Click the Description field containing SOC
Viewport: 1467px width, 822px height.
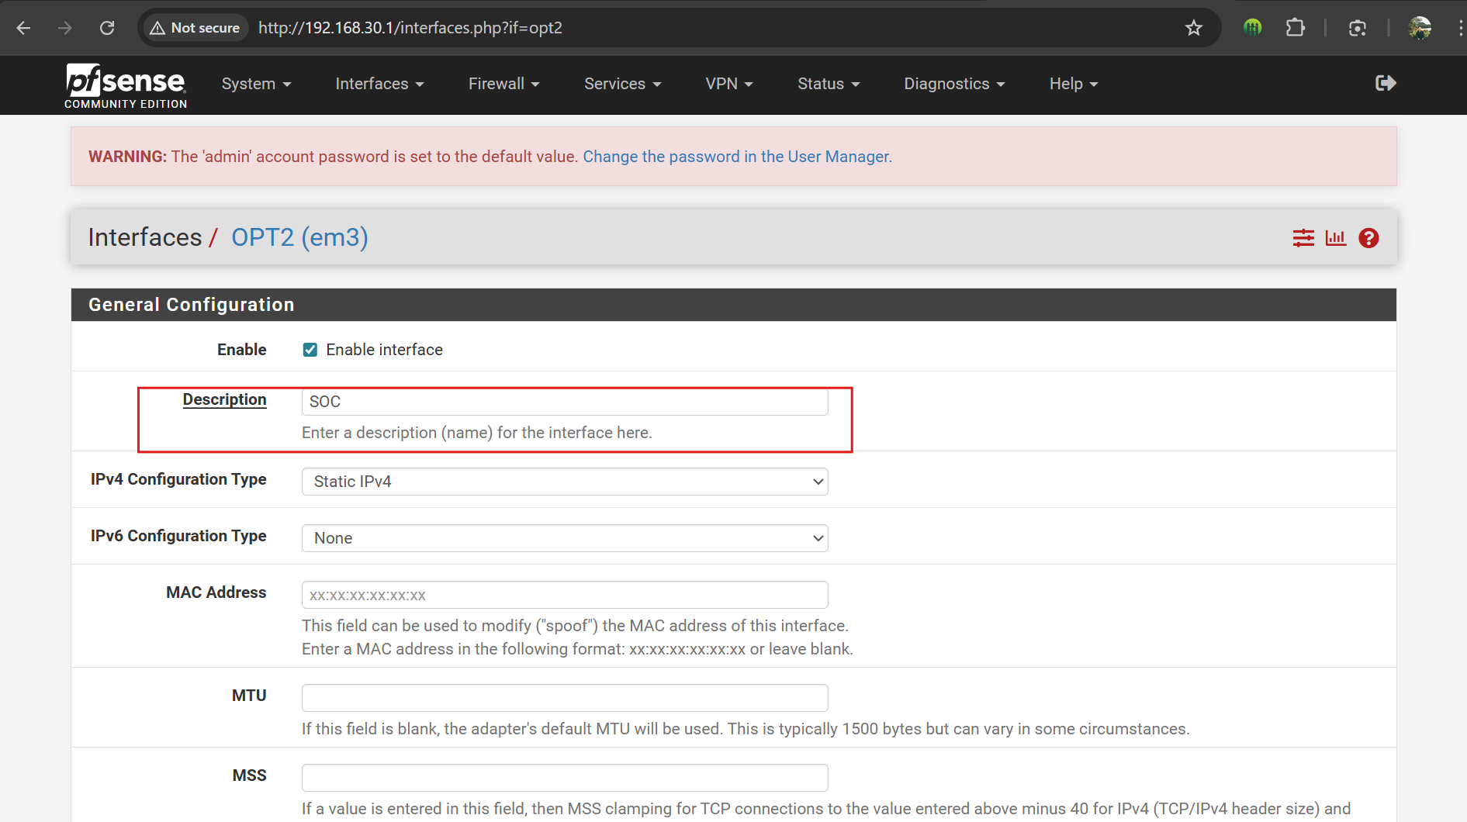(564, 402)
